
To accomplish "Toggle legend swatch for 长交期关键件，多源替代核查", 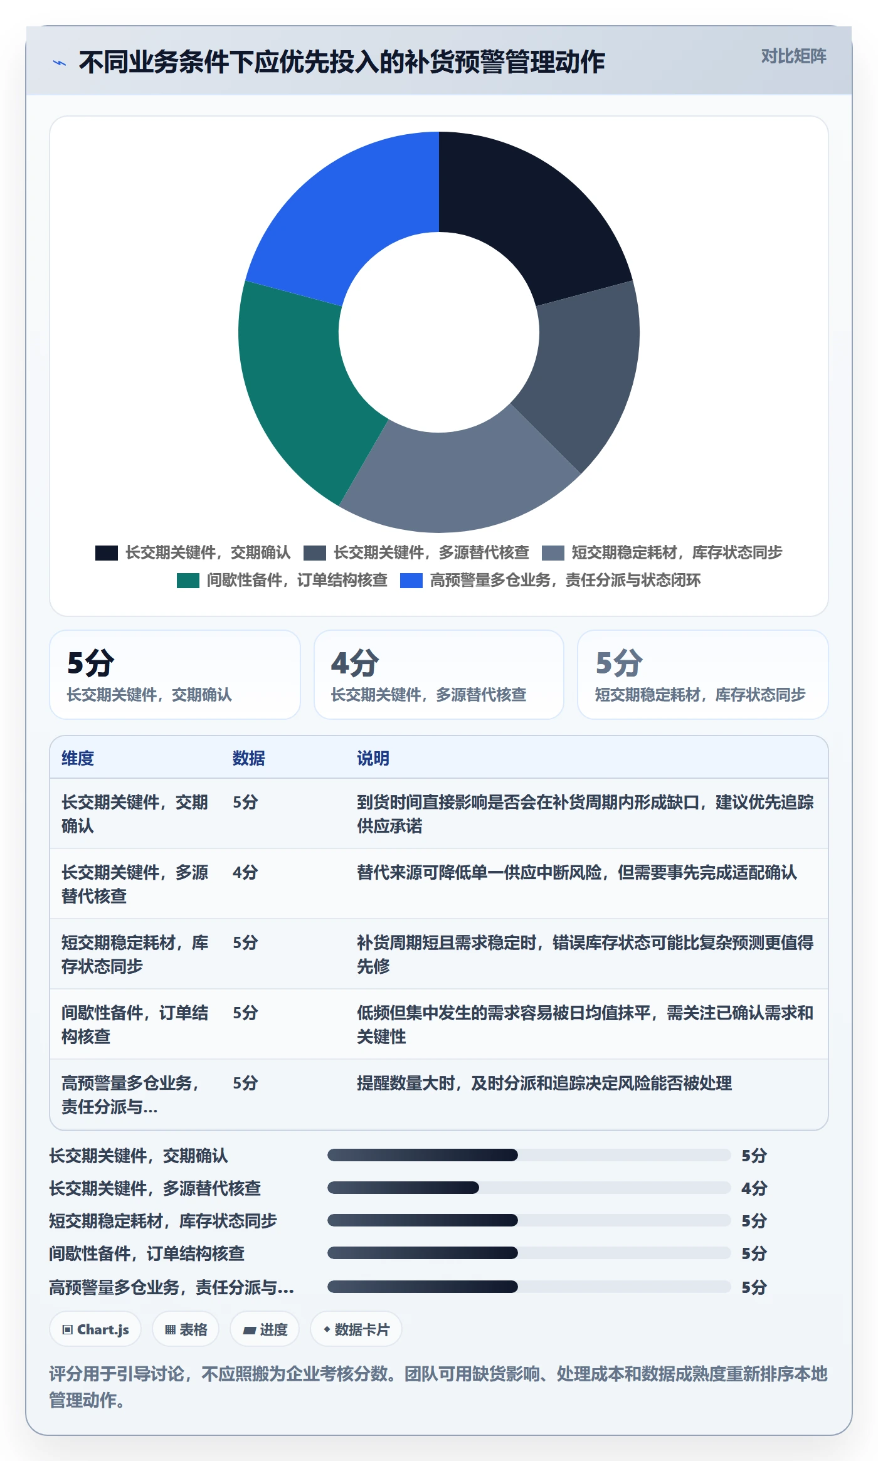I will tap(315, 552).
